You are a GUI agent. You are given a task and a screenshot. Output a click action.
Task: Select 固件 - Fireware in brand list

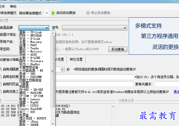point(35,61)
